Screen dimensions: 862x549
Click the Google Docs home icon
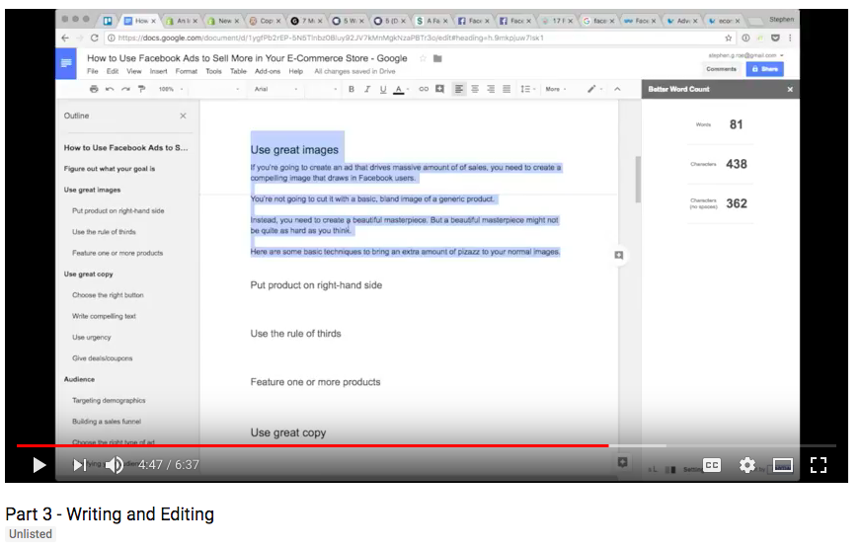pyautogui.click(x=66, y=64)
